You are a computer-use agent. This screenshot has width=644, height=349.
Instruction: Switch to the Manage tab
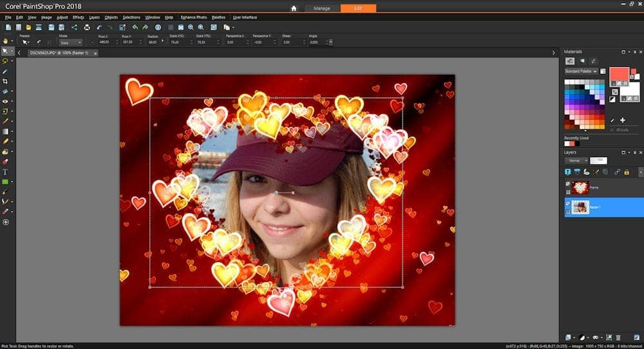click(321, 8)
